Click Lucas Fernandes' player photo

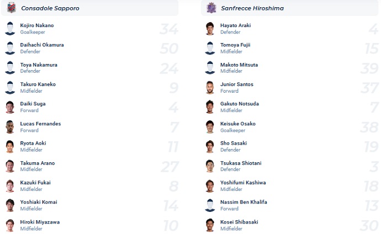pos(10,127)
